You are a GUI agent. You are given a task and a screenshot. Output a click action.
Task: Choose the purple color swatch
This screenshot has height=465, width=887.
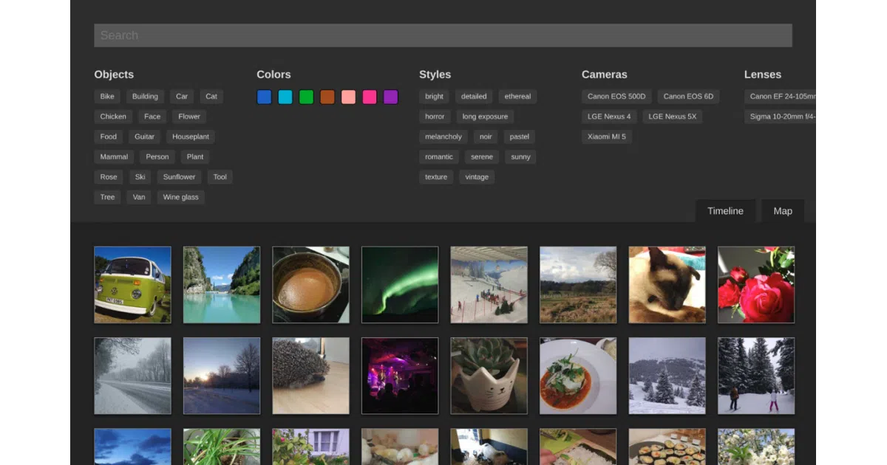[390, 97]
